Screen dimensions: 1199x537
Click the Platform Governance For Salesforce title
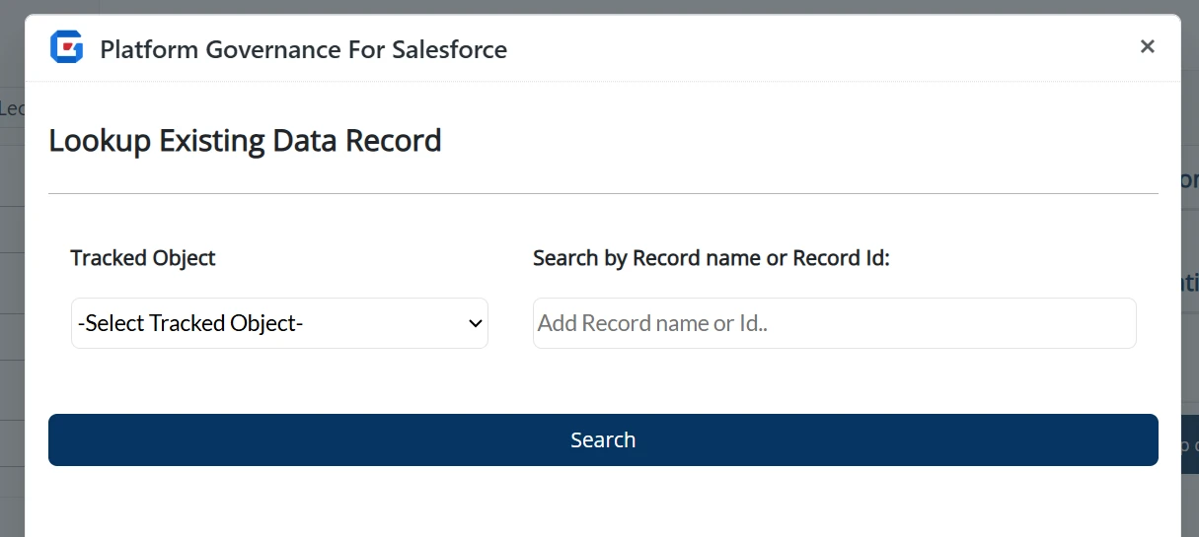(x=303, y=49)
